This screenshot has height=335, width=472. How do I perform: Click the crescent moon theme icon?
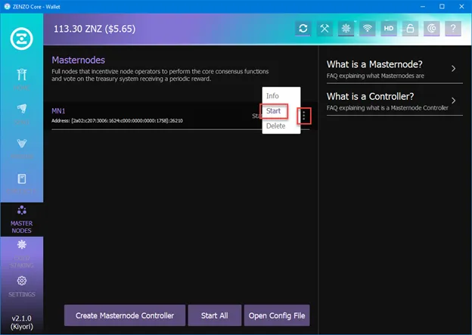[x=432, y=29]
